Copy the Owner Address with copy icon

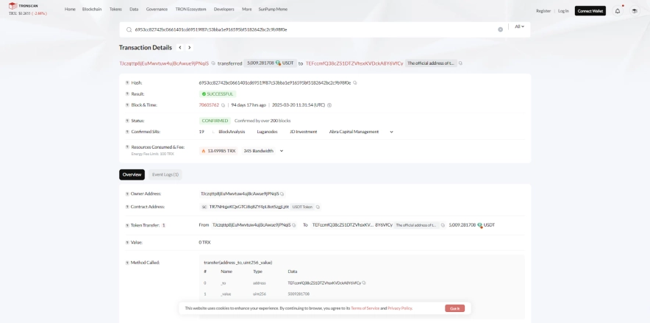click(282, 194)
